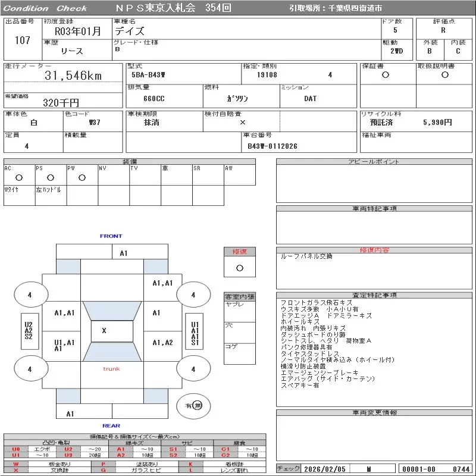Screen dimensions: 476x476
Task: Click the chassis number B43W-0112026
Action: 273,146
